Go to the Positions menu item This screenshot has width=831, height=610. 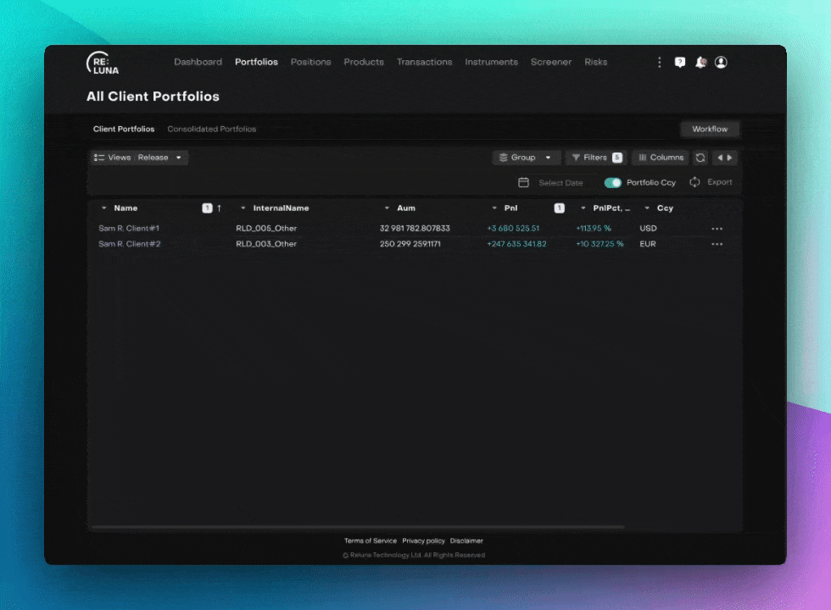pos(310,62)
